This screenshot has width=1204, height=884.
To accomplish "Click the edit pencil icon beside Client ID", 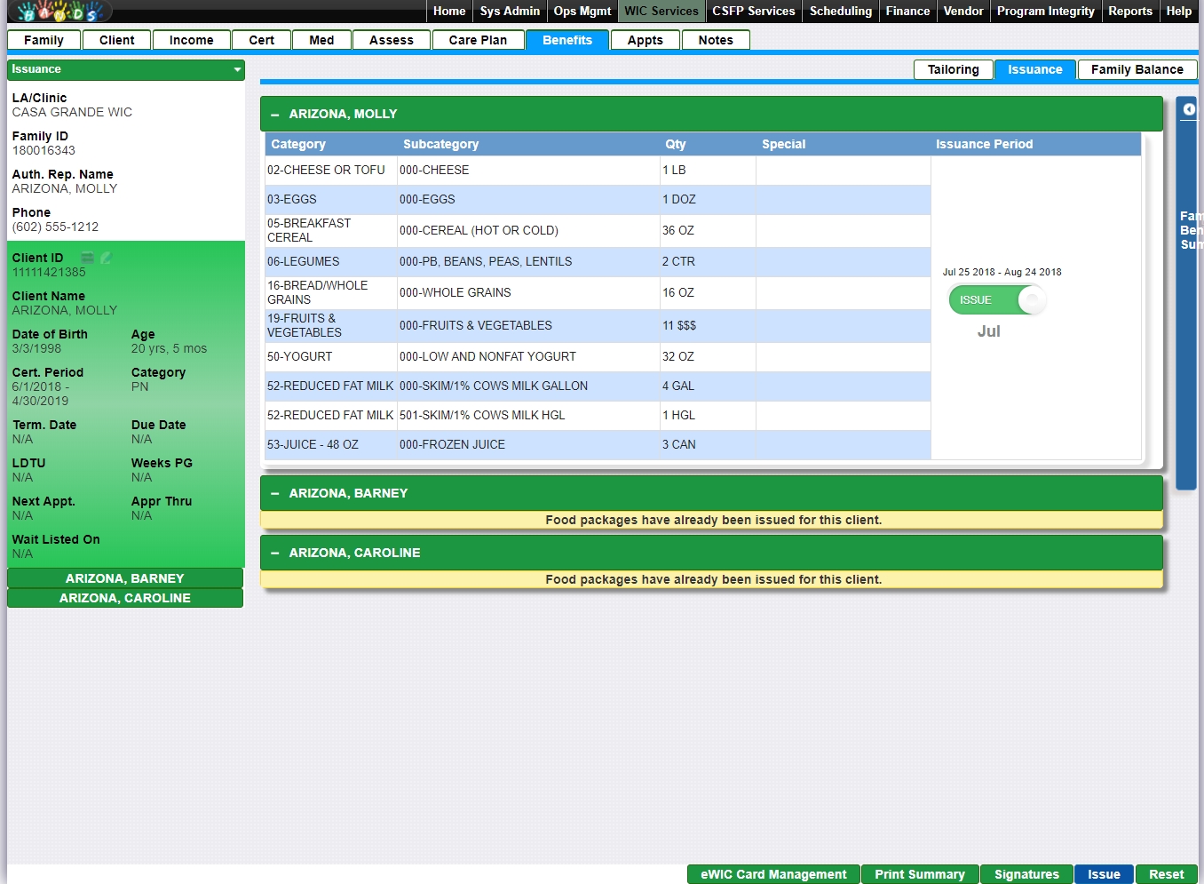I will [x=107, y=258].
